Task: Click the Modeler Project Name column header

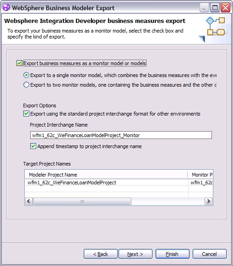Action: (106, 175)
